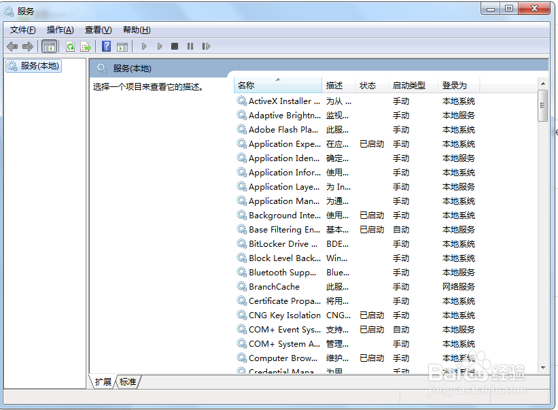Toggle the Show/Hide Console Tree icon
This screenshot has height=410, width=558.
(x=50, y=46)
